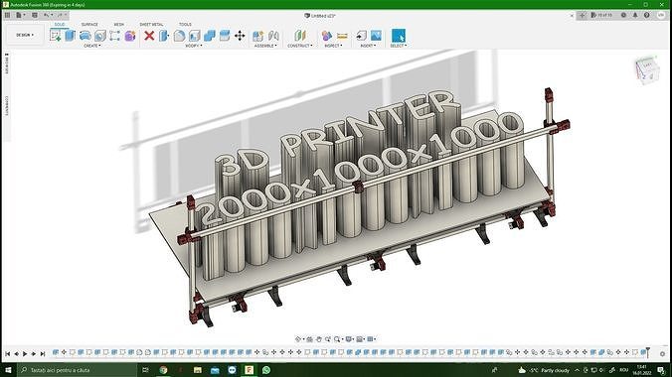The image size is (672, 377).
Task: Switch to the TOOLS tab
Action: click(185, 25)
